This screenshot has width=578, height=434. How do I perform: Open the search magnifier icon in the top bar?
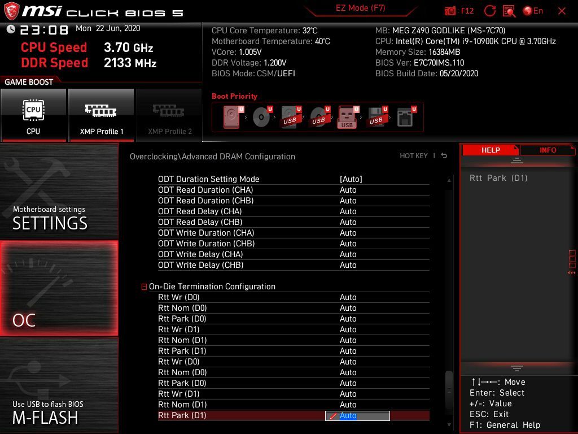[x=509, y=11]
